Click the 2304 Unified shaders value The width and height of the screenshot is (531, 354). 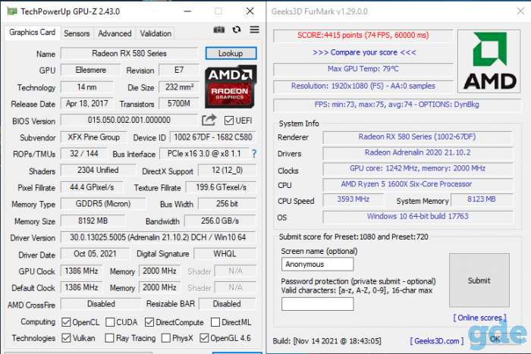click(x=98, y=171)
